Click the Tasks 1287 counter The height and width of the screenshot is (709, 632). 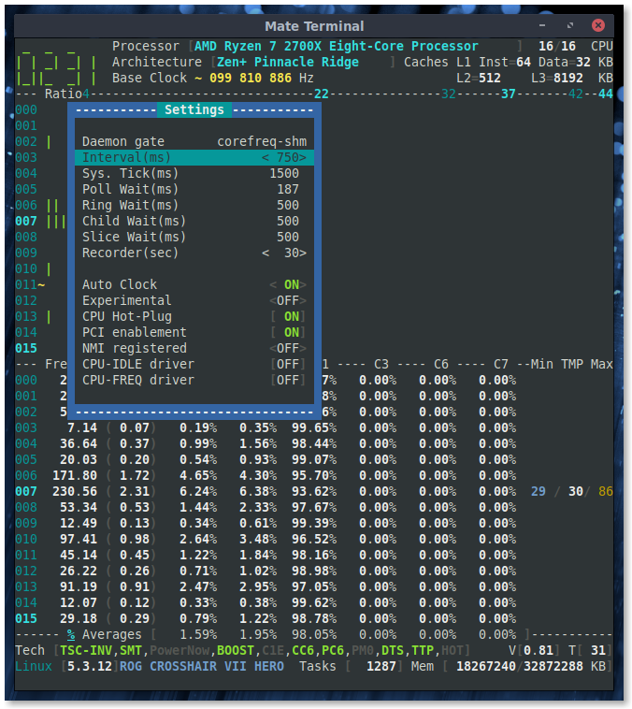[352, 666]
